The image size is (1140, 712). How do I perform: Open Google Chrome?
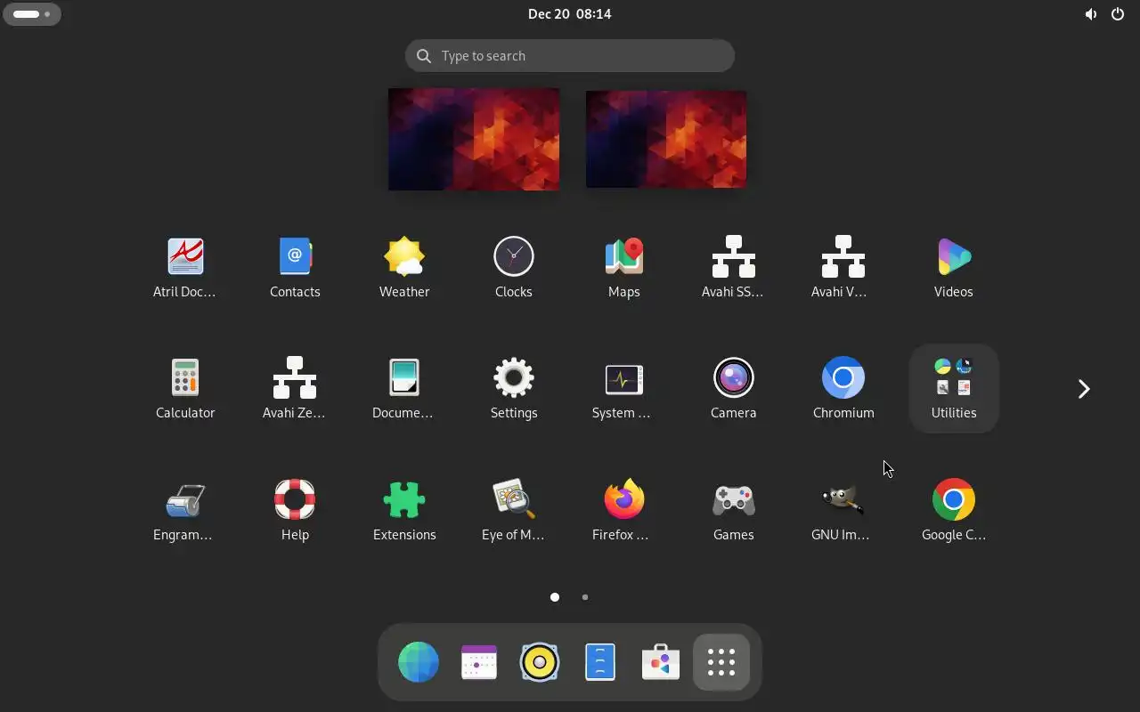[x=953, y=510]
